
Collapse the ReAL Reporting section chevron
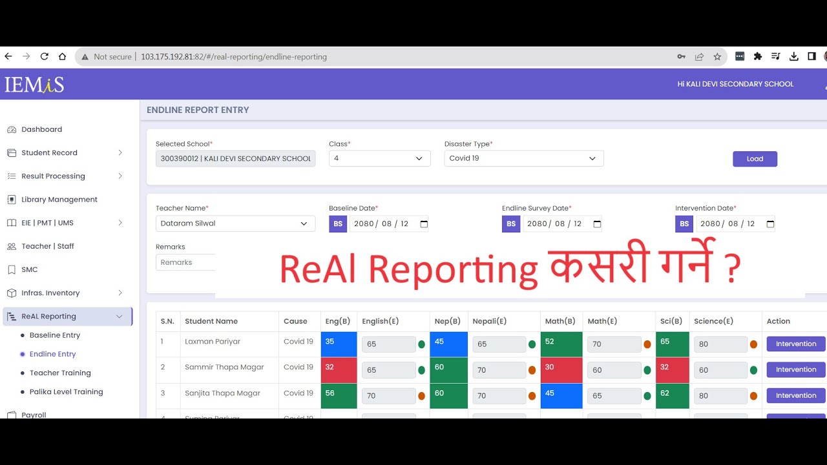(x=119, y=316)
